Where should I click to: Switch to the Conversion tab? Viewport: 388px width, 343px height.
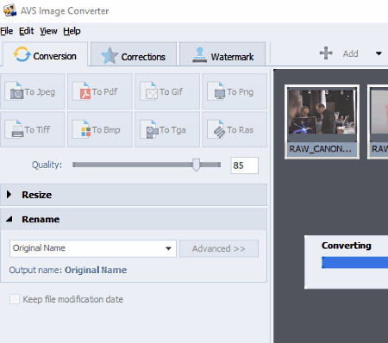pyautogui.click(x=45, y=54)
